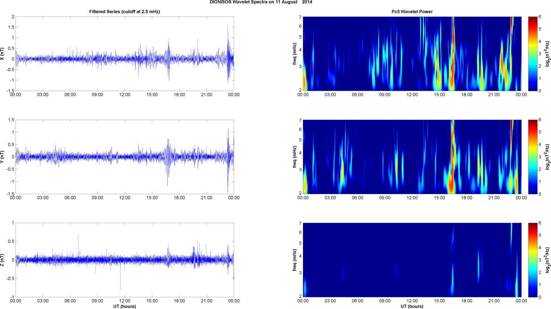Click the '09:00' tick label under the top spectrogram
The height and width of the screenshot is (309, 551).
385,95
